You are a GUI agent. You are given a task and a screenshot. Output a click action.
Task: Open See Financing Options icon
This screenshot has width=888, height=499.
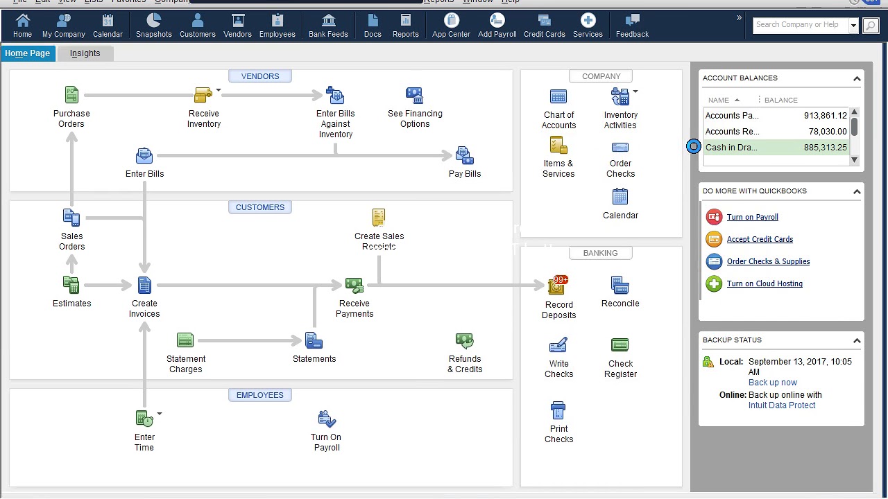415,95
